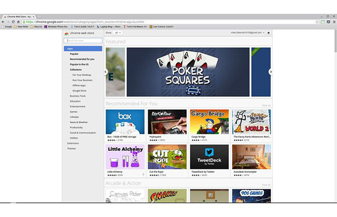Open the Snakes game tile
Screen dimensions: 337x217
167,196
